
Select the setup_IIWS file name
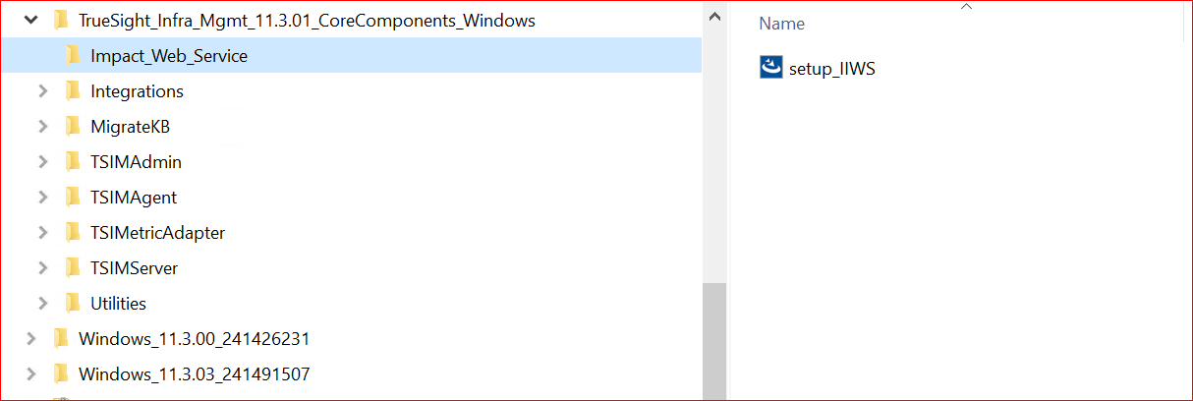tap(832, 69)
